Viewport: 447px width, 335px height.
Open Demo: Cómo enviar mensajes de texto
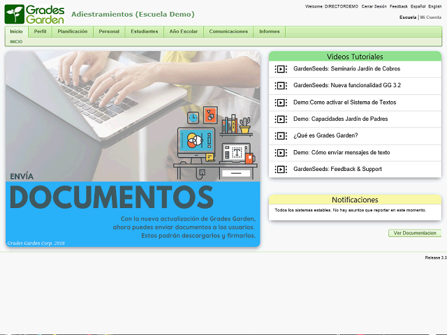(x=342, y=153)
